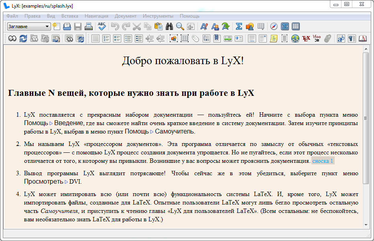
Task: Open paragraph settings with the pilcrow icon
Action: coord(352,38)
